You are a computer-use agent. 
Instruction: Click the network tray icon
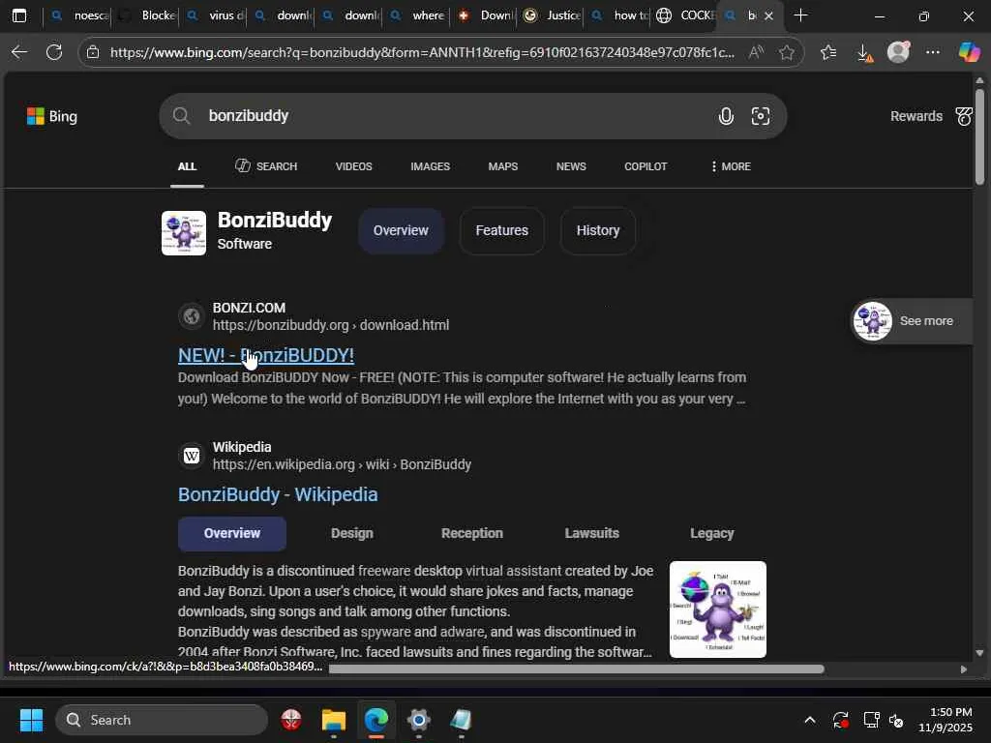[871, 720]
